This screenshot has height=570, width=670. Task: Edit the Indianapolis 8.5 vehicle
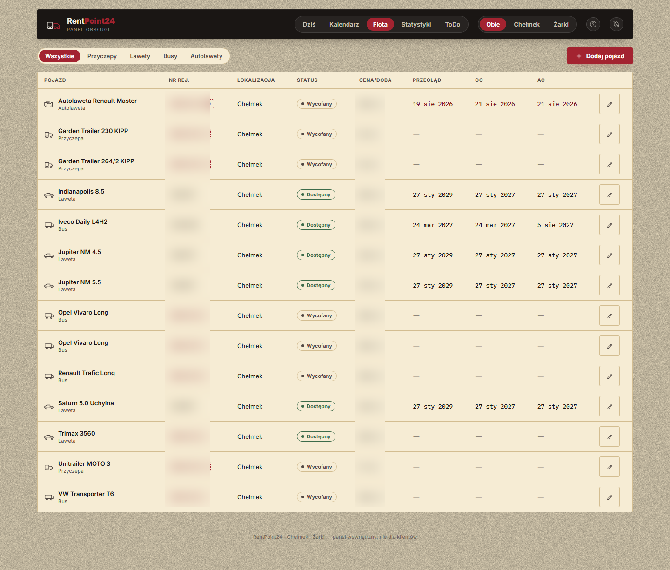(x=610, y=194)
